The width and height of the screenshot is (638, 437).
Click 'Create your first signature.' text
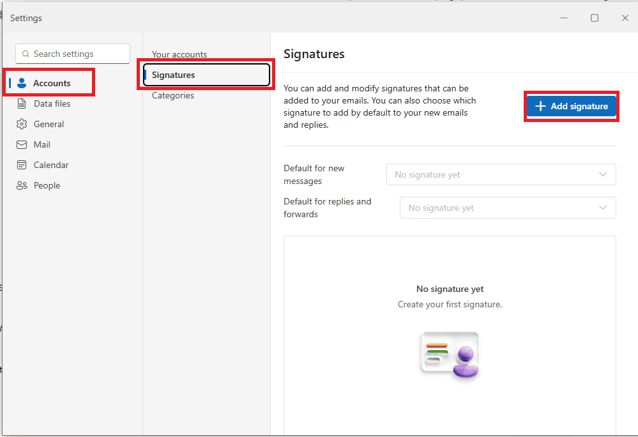(x=450, y=304)
